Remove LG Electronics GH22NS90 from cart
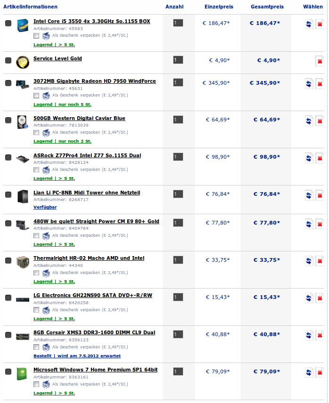Image resolution: width=329 pixels, height=403 pixels. point(320,298)
